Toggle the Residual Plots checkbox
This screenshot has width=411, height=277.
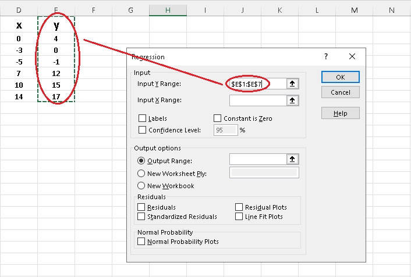[239, 207]
